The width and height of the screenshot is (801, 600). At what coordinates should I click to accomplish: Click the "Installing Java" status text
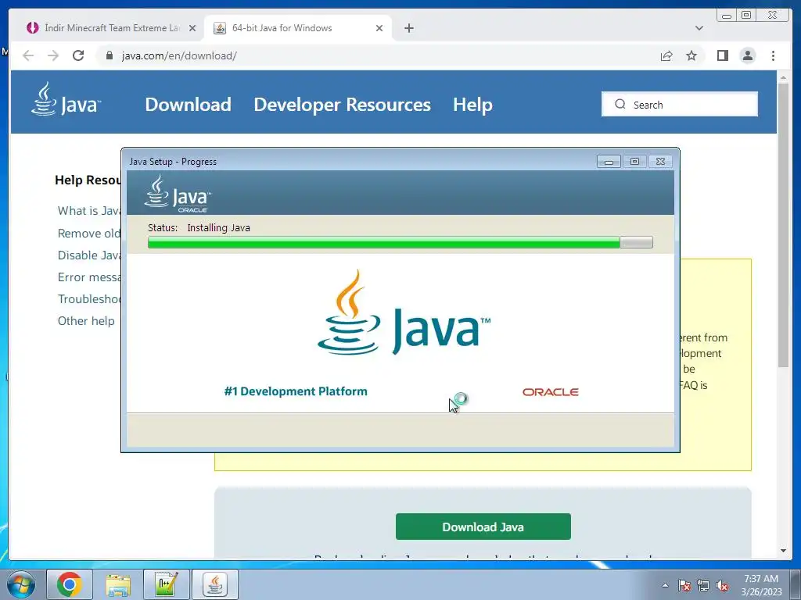tap(219, 227)
